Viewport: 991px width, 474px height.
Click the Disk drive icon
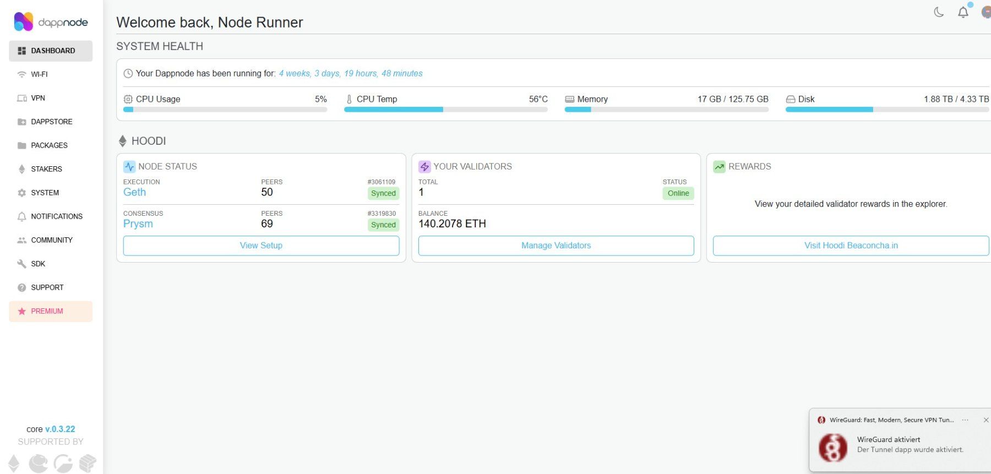pyautogui.click(x=791, y=99)
